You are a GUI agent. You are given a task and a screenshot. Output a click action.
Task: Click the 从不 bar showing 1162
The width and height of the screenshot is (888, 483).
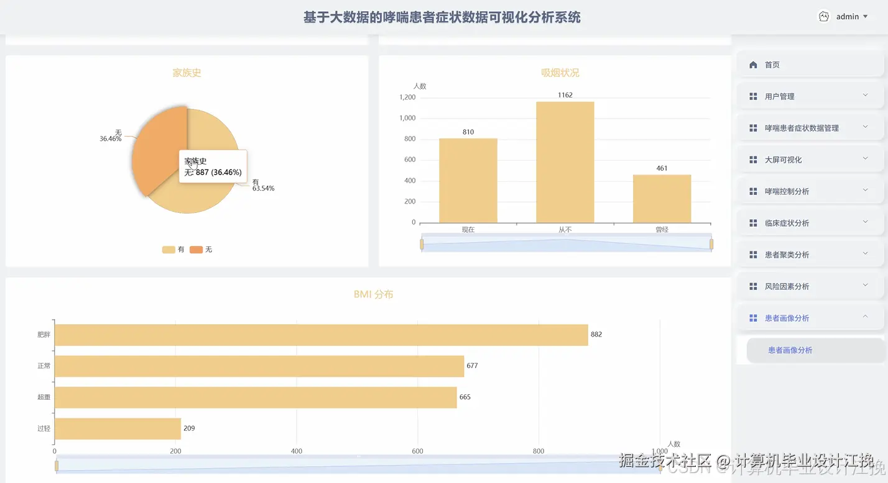click(x=565, y=162)
